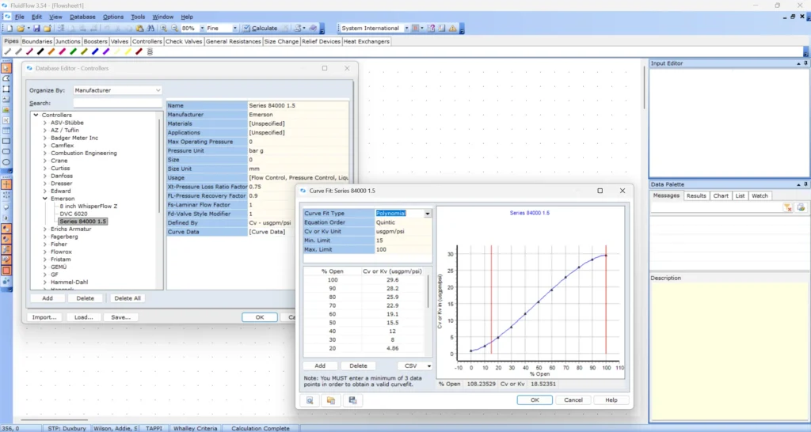This screenshot has height=432, width=811.
Task: Click the Max. Limit value 100
Action: 403,249
